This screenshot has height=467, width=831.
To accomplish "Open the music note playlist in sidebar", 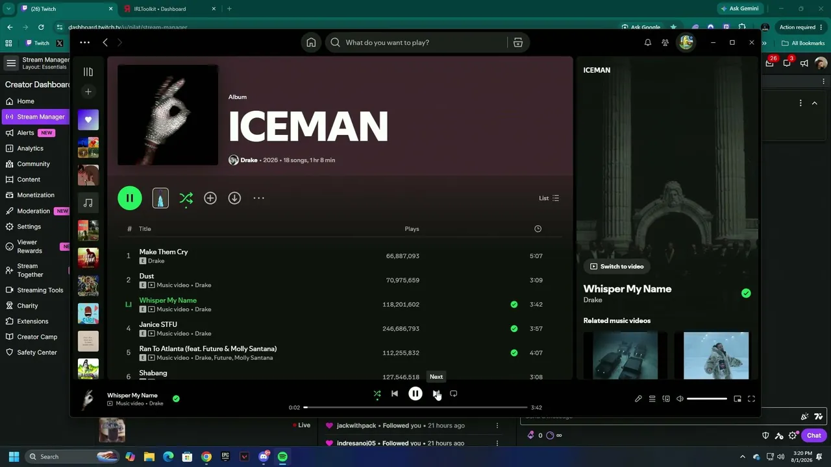I will pyautogui.click(x=88, y=203).
